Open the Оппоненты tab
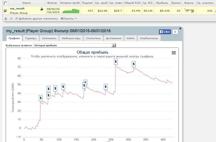The height and width of the screenshot is (142, 216). pyautogui.click(x=49, y=38)
